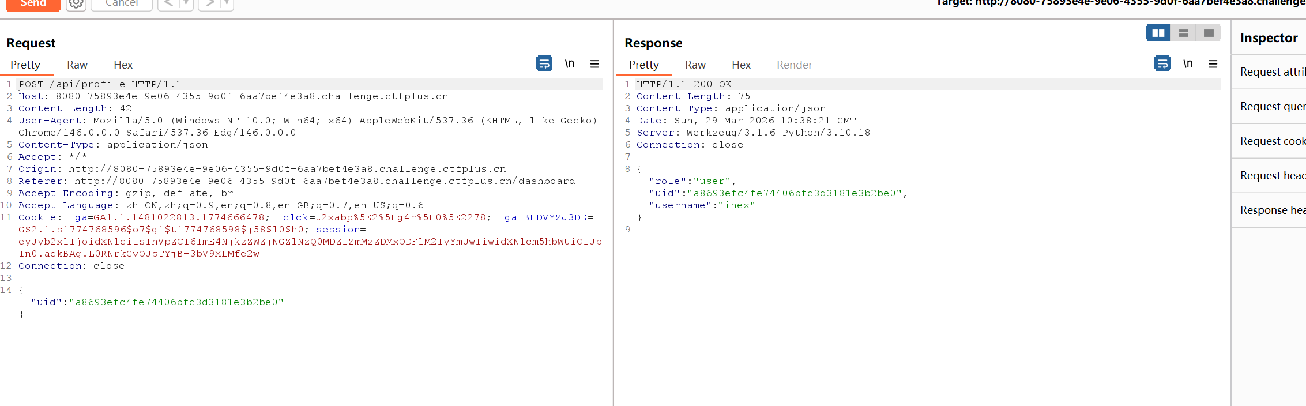The image size is (1306, 406).
Task: Click the Cancel button
Action: click(122, 3)
